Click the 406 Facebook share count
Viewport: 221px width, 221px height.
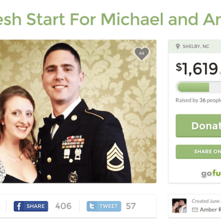point(63,206)
